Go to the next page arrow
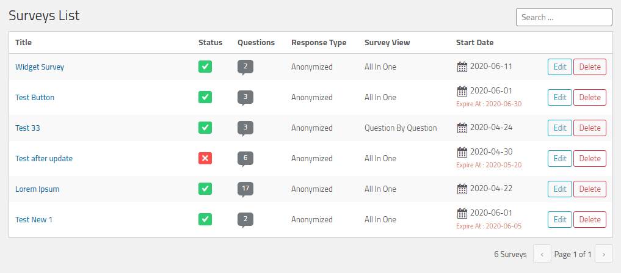 tap(604, 253)
